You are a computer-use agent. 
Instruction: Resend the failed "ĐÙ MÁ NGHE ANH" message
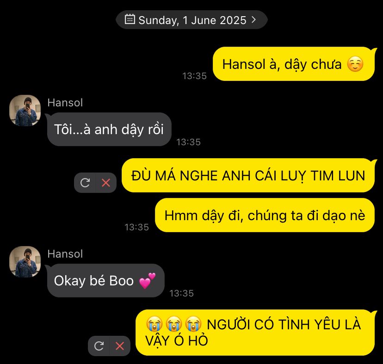[85, 183]
